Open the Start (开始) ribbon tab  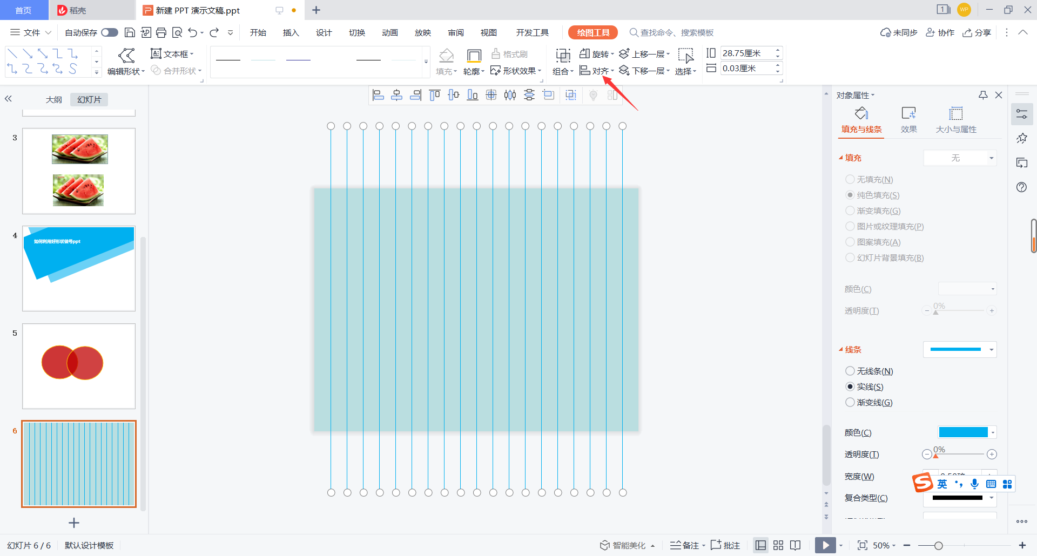pyautogui.click(x=258, y=32)
